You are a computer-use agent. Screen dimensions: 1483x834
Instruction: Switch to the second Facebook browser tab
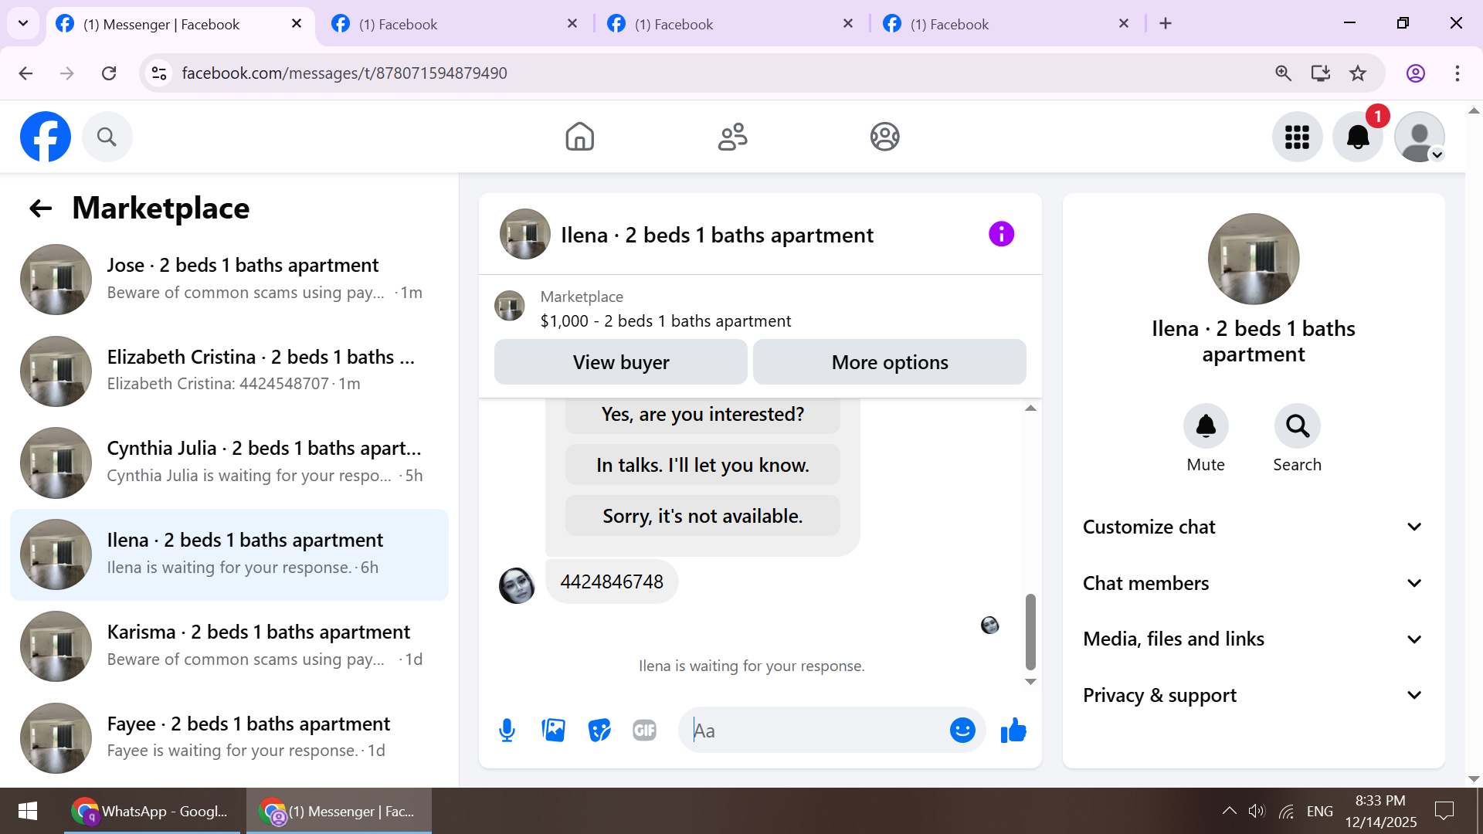[x=456, y=24]
